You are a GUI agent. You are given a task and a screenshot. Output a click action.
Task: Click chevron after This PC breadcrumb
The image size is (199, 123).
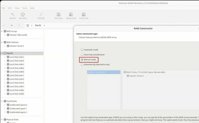coord(44,25)
